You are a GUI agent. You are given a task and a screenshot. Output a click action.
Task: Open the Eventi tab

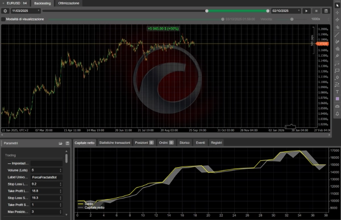pos(200,143)
